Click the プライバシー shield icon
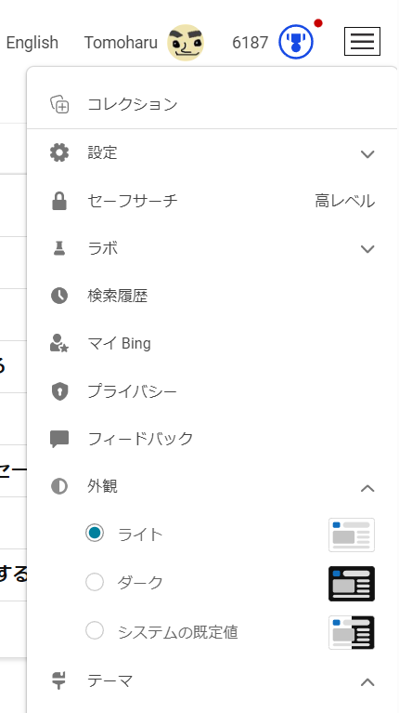This screenshot has width=399, height=713. pyautogui.click(x=59, y=391)
